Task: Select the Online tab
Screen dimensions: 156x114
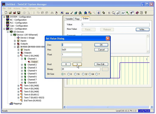Action: (86, 18)
